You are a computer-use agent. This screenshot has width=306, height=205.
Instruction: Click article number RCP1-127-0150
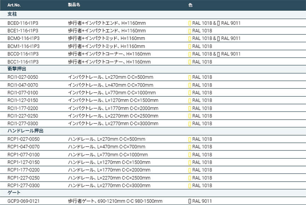[x=23, y=163]
